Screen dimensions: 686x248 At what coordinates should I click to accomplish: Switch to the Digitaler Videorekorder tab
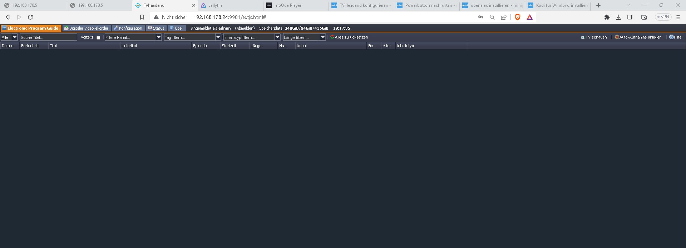[86, 28]
